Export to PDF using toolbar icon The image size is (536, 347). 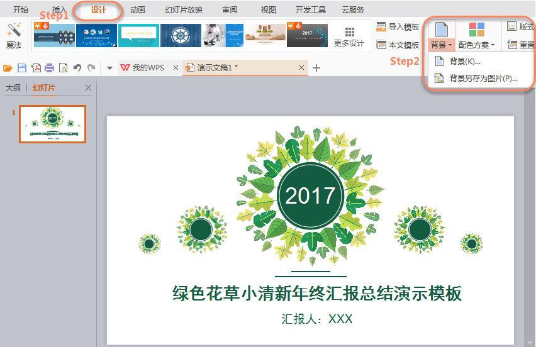click(36, 68)
